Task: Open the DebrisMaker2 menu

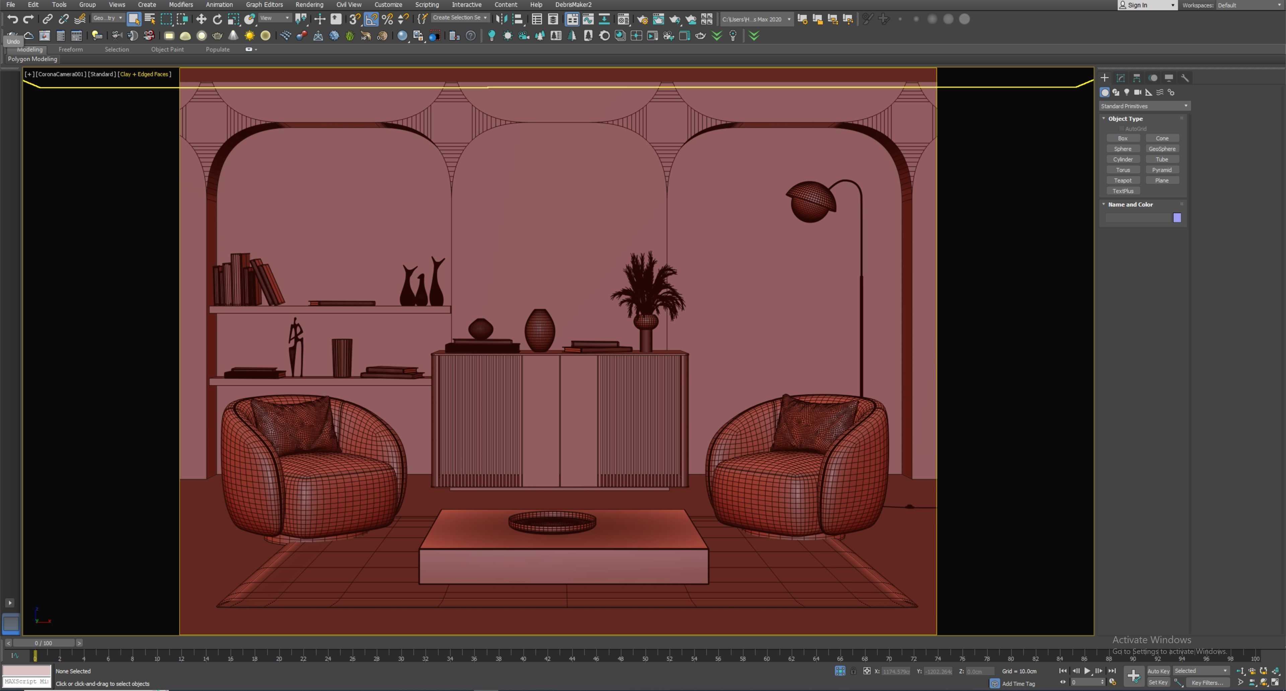Action: [573, 4]
